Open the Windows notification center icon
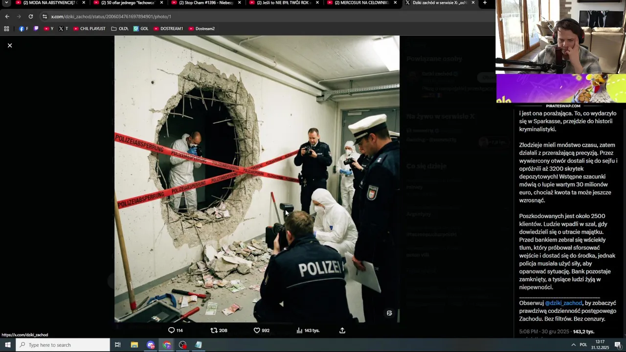 coord(618,345)
